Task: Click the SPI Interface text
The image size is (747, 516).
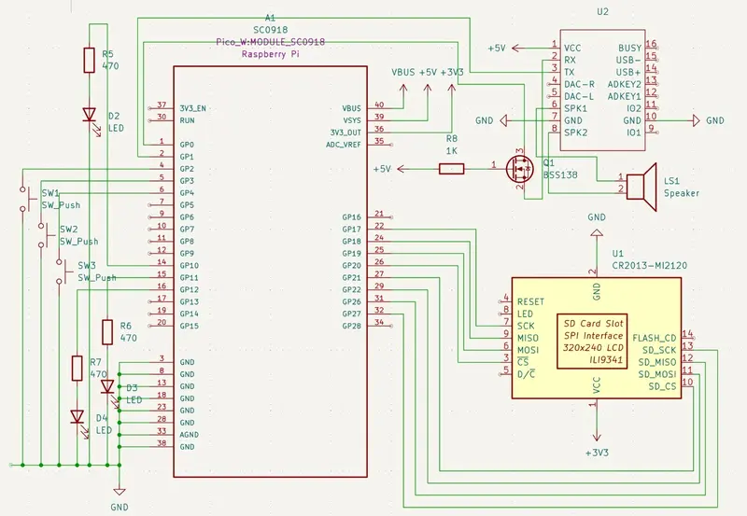Action: [593, 335]
